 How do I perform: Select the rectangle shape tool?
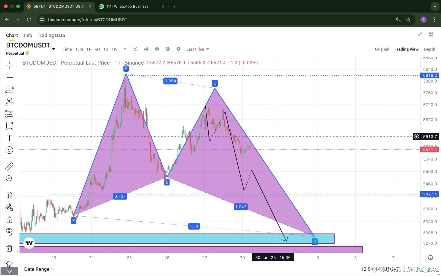pos(9,126)
